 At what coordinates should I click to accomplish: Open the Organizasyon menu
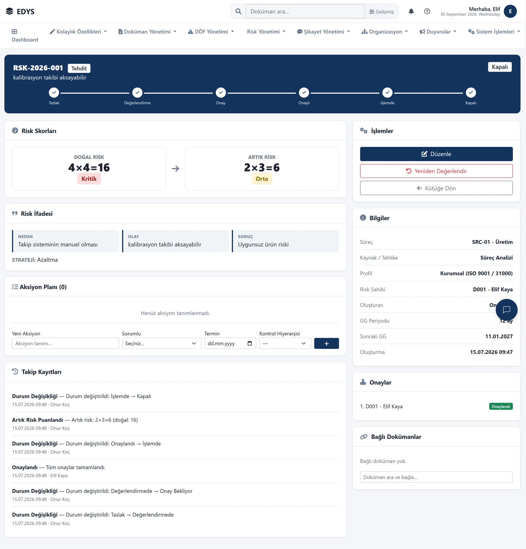385,32
